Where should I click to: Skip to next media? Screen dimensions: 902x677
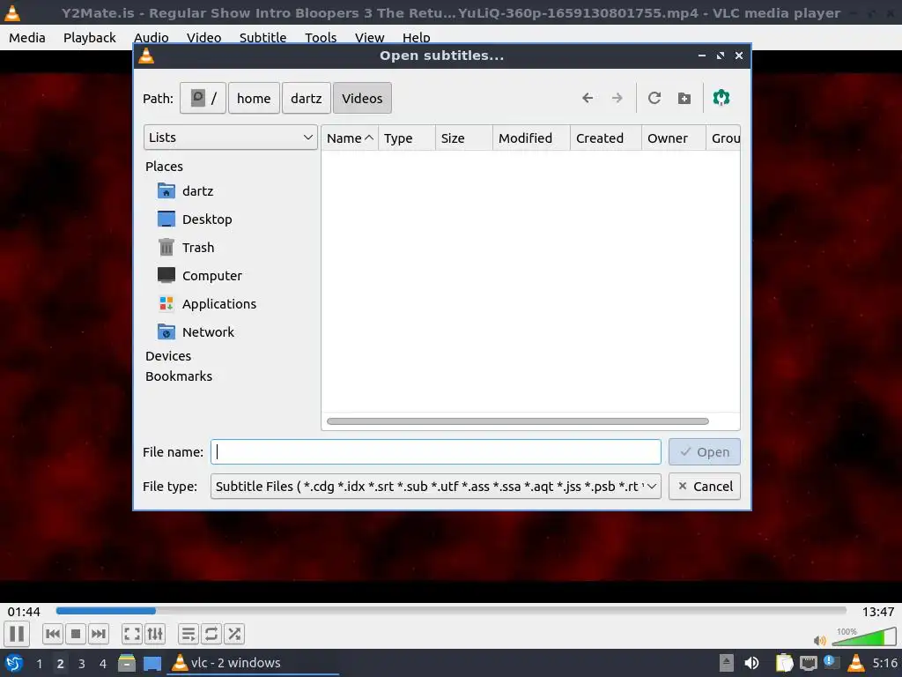[x=99, y=634]
